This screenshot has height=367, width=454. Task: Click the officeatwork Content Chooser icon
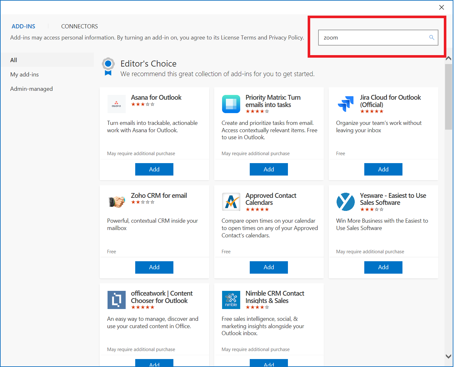(x=116, y=300)
